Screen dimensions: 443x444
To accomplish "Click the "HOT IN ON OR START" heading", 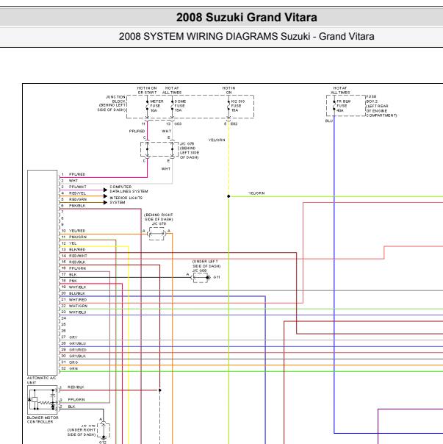I will coord(147,90).
